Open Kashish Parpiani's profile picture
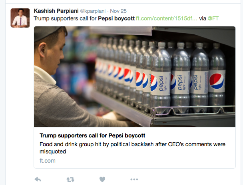243x185 pixels. [20, 18]
